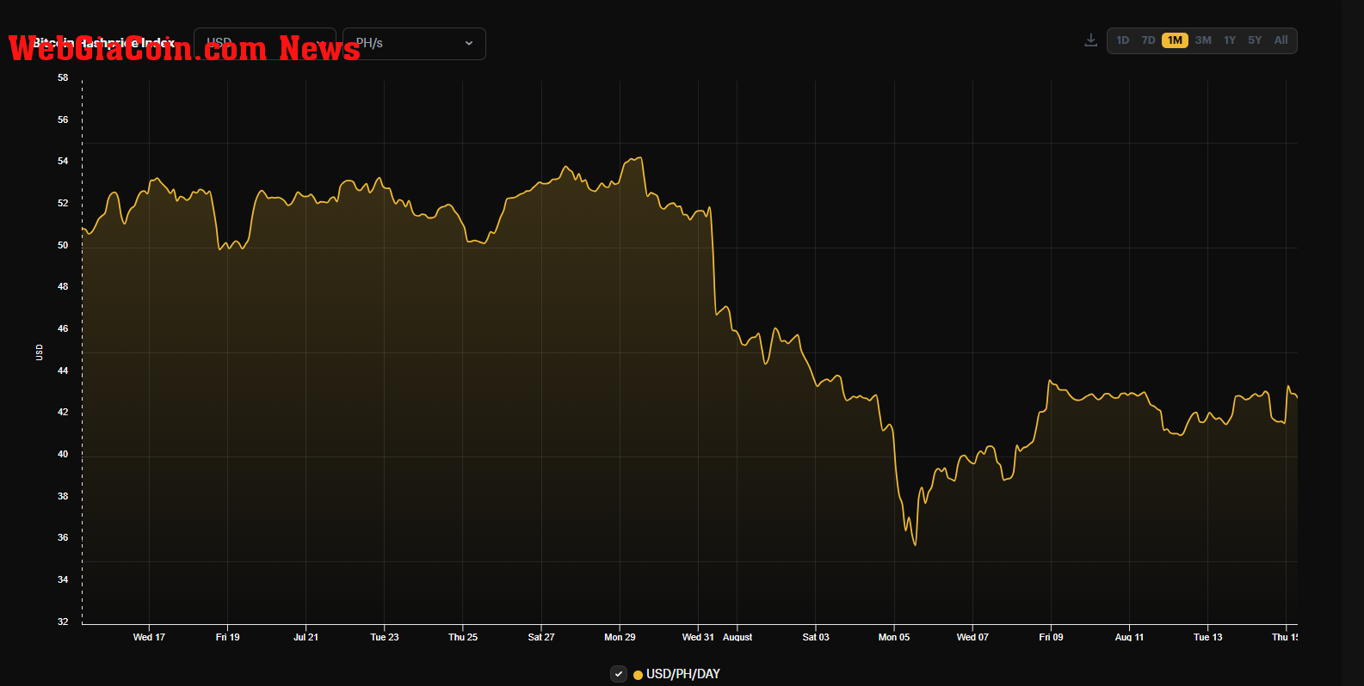Click the Jul 21 axis label
Viewport: 1364px width, 686px height.
(306, 637)
